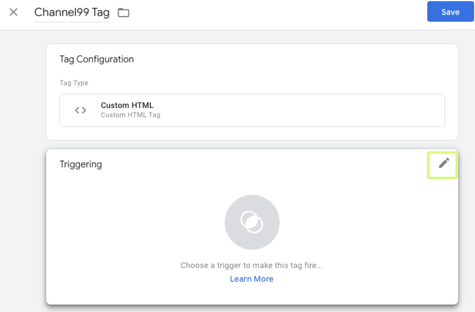Close the tag editor with X icon
Screen dimensions: 475x312
coord(13,12)
